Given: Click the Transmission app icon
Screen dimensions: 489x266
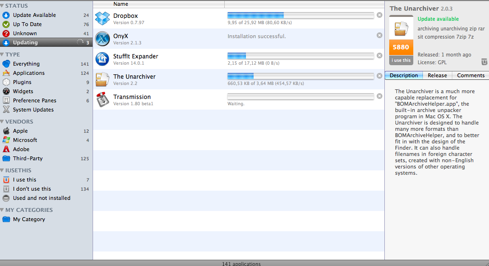Looking at the screenshot, I should click(x=102, y=99).
